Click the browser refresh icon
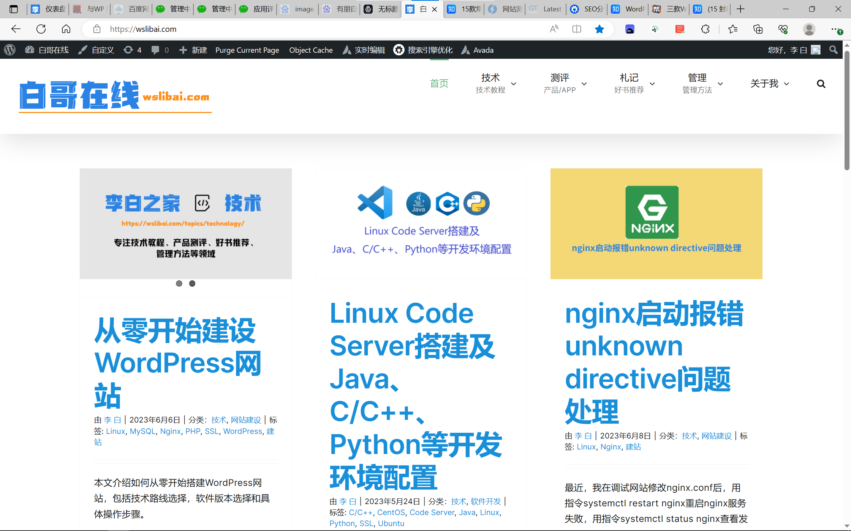Viewport: 851px width, 531px height. pyautogui.click(x=41, y=29)
